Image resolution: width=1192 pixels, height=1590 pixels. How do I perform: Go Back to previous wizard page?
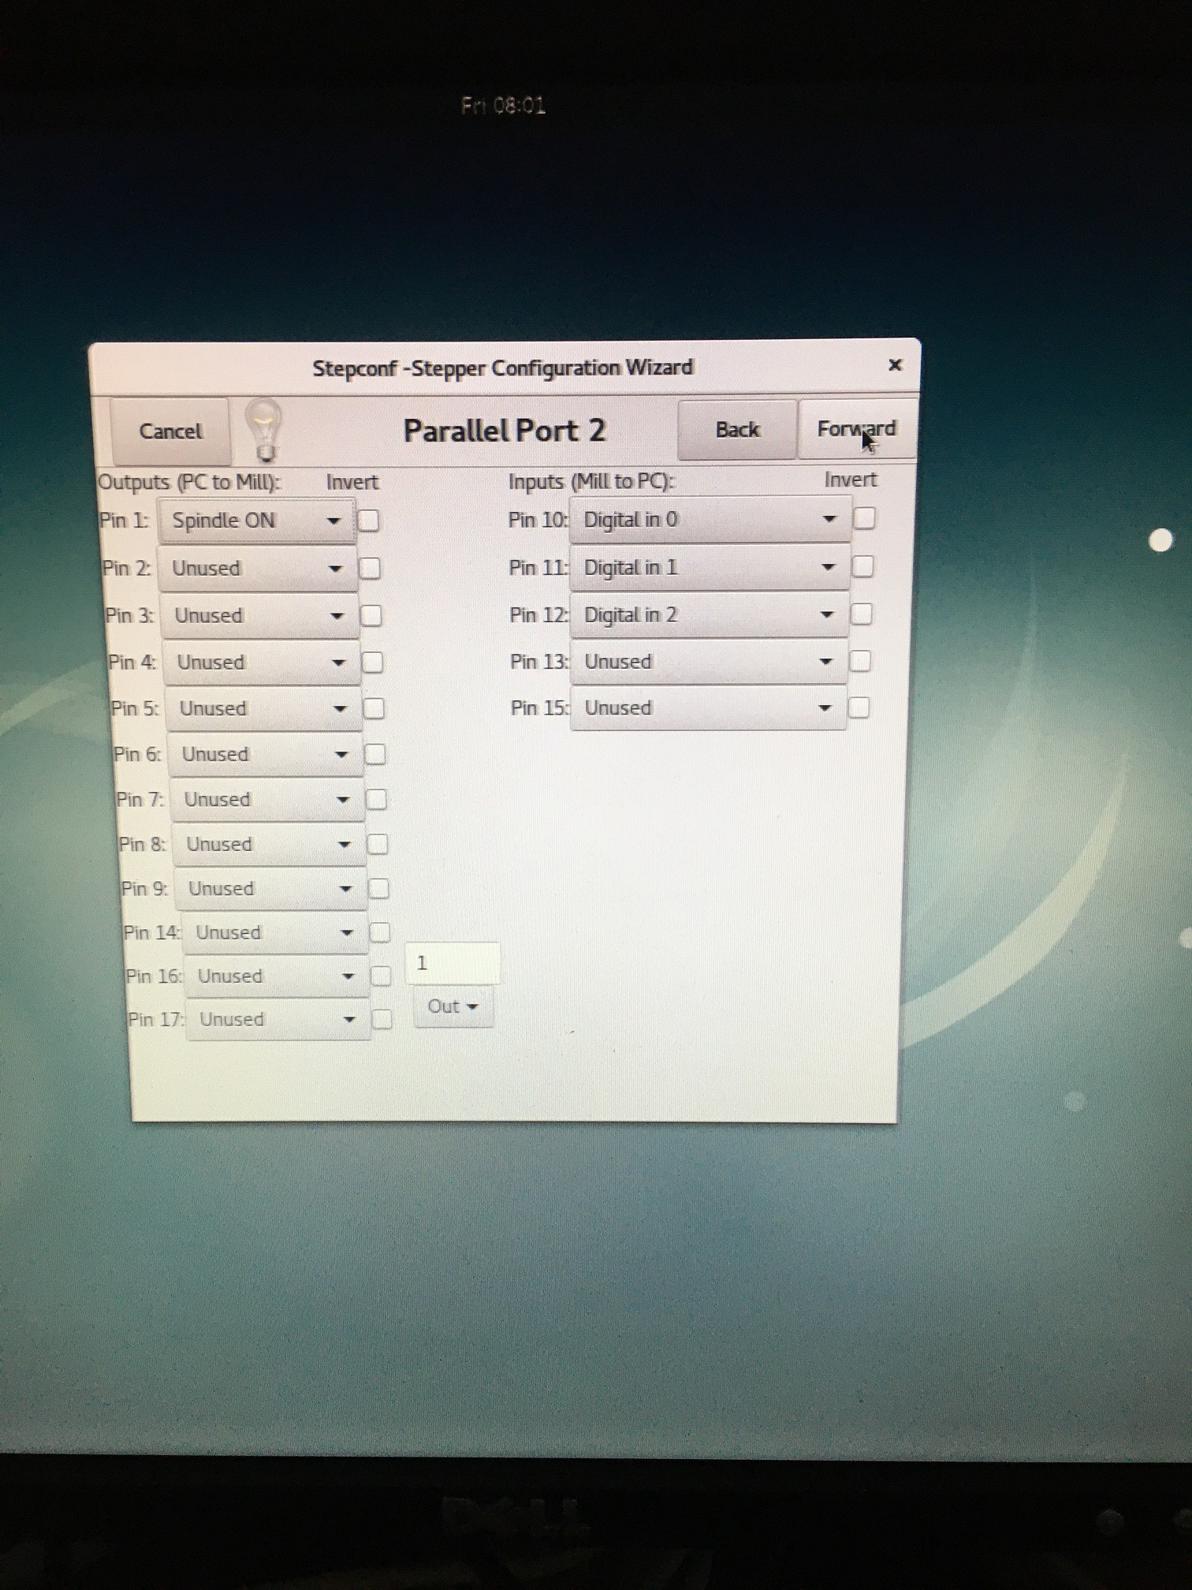(737, 430)
